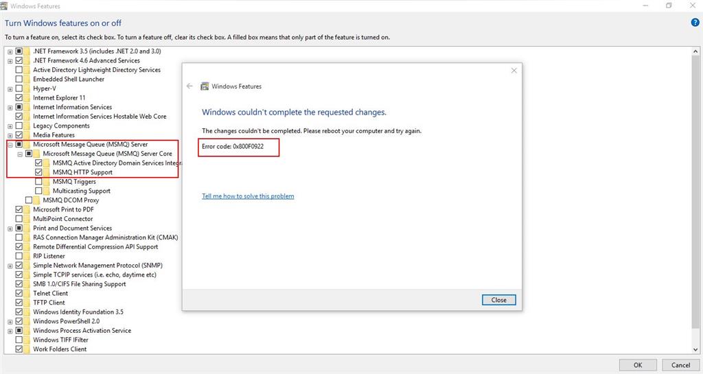Check the RIP Listener checkbox
This screenshot has width=703, height=374.
point(19,256)
